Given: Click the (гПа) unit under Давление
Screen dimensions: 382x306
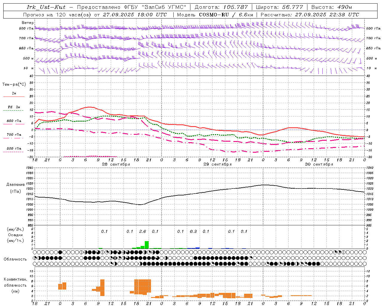Looking at the screenshot, I should (x=16, y=192).
